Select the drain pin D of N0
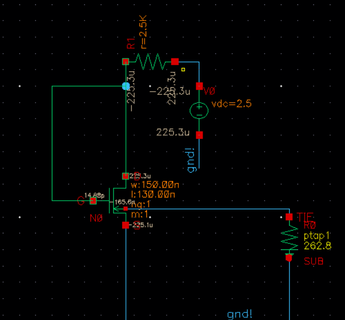The height and width of the screenshot is (320, 345). coord(125,176)
